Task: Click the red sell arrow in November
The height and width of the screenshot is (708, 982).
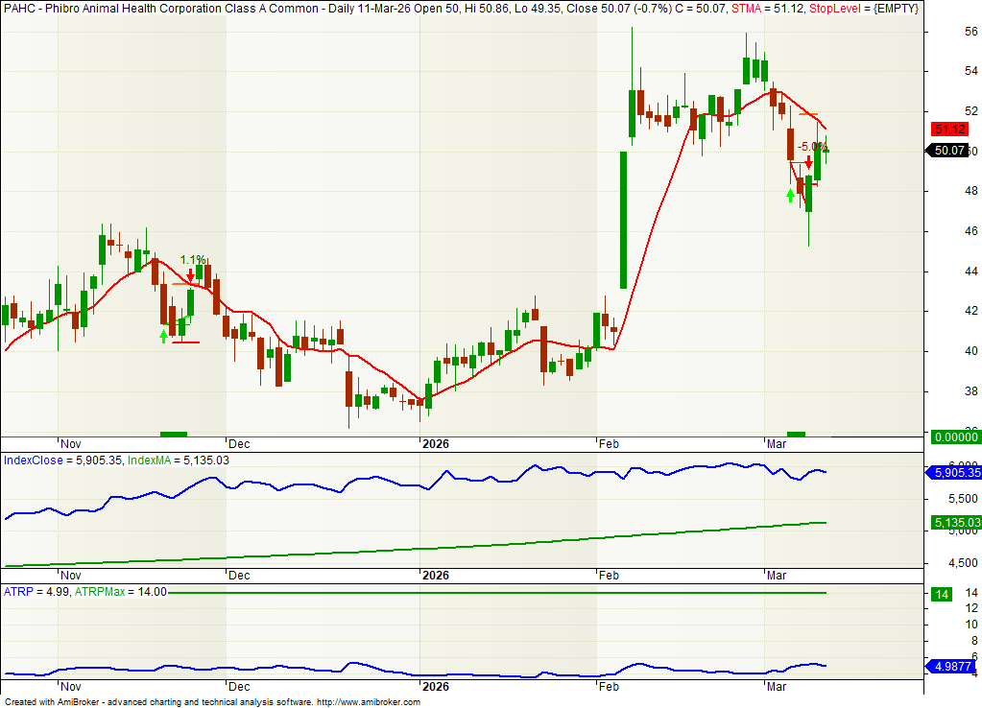Action: click(x=190, y=276)
